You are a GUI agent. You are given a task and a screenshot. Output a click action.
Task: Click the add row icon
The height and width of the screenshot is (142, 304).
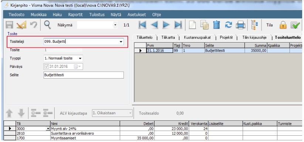pyautogui.click(x=35, y=113)
